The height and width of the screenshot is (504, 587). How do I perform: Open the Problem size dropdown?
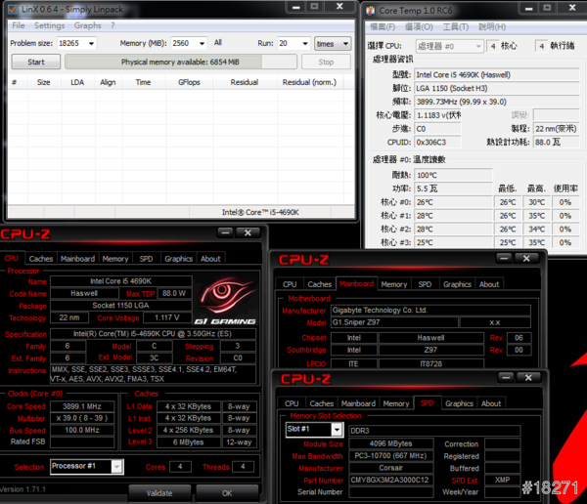[x=90, y=44]
